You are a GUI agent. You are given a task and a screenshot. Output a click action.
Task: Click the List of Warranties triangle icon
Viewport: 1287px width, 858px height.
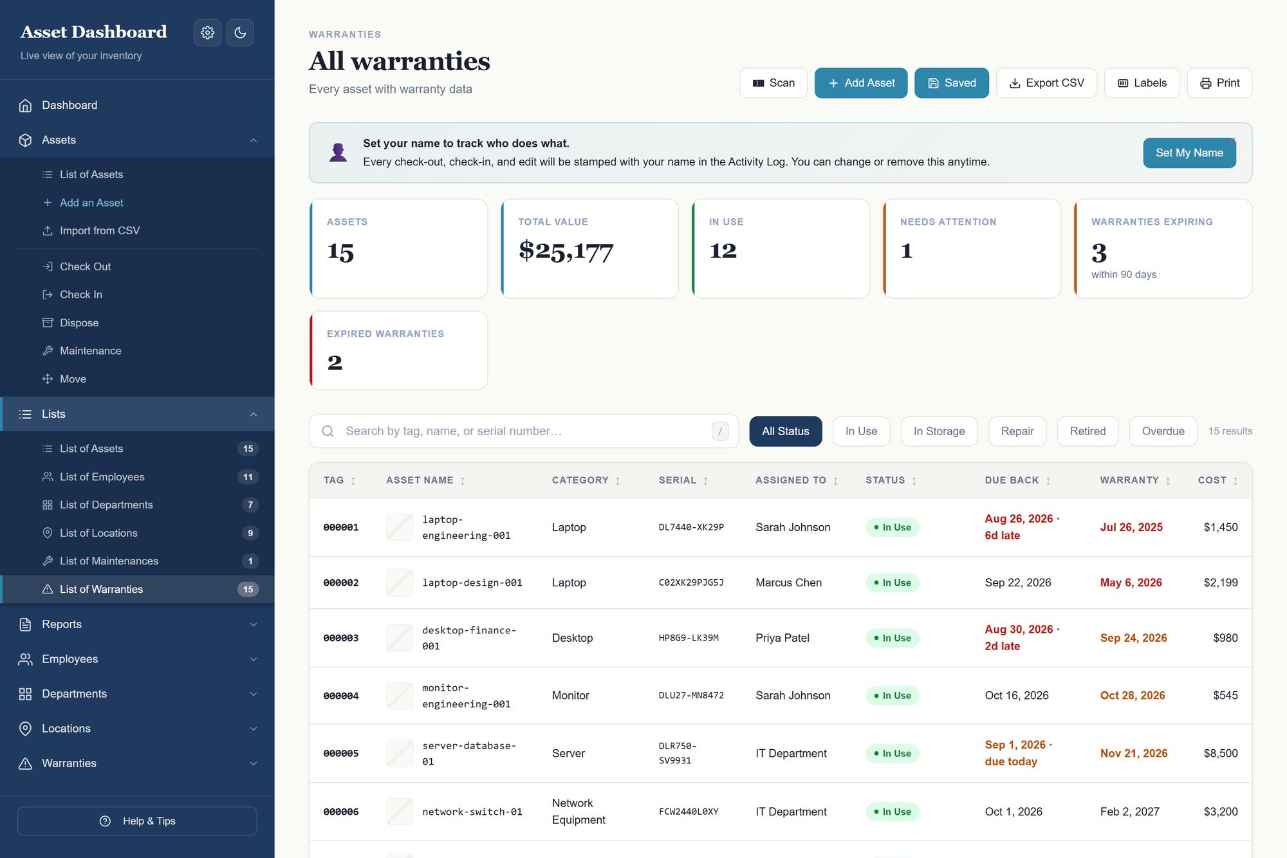tap(48, 590)
